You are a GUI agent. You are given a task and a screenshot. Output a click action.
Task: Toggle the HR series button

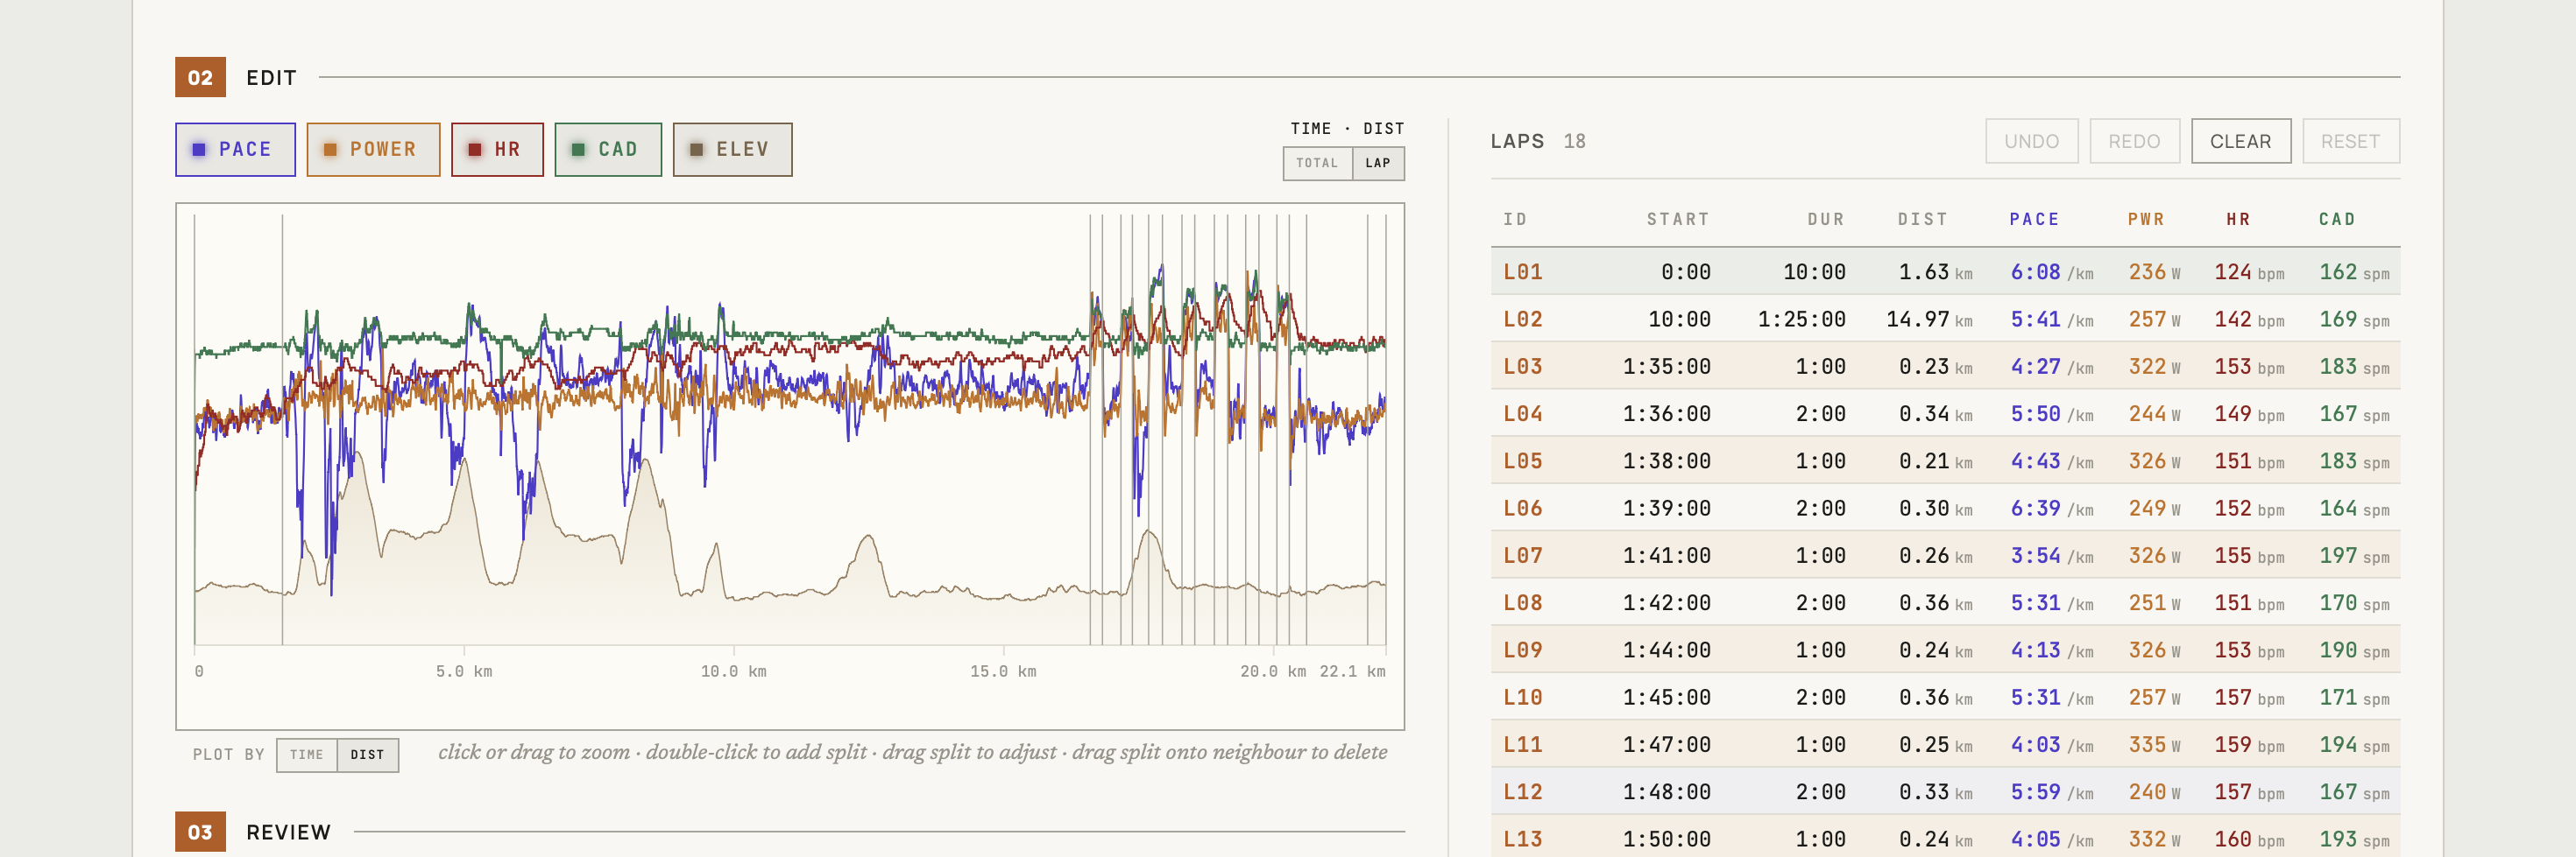click(497, 150)
